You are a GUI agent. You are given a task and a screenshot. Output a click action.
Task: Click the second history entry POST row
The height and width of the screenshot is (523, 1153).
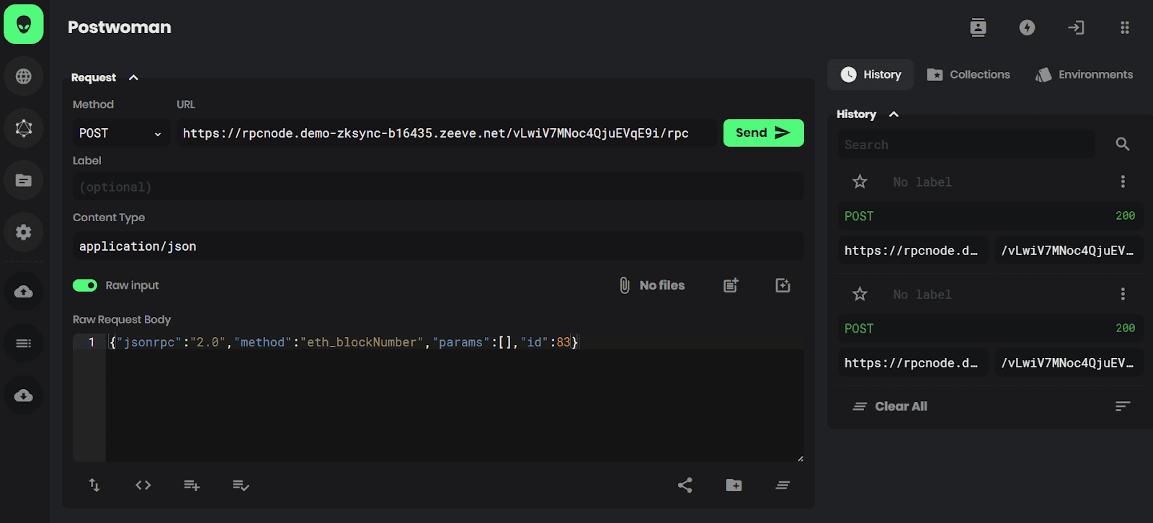coord(991,328)
